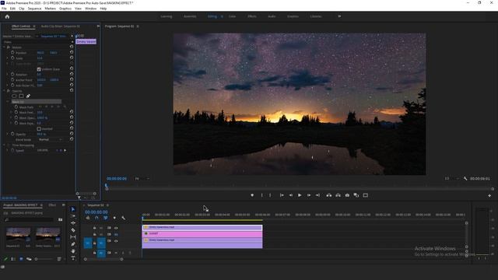The height and width of the screenshot is (280, 498).
Task: Expand the Scale property
Action: [8, 58]
